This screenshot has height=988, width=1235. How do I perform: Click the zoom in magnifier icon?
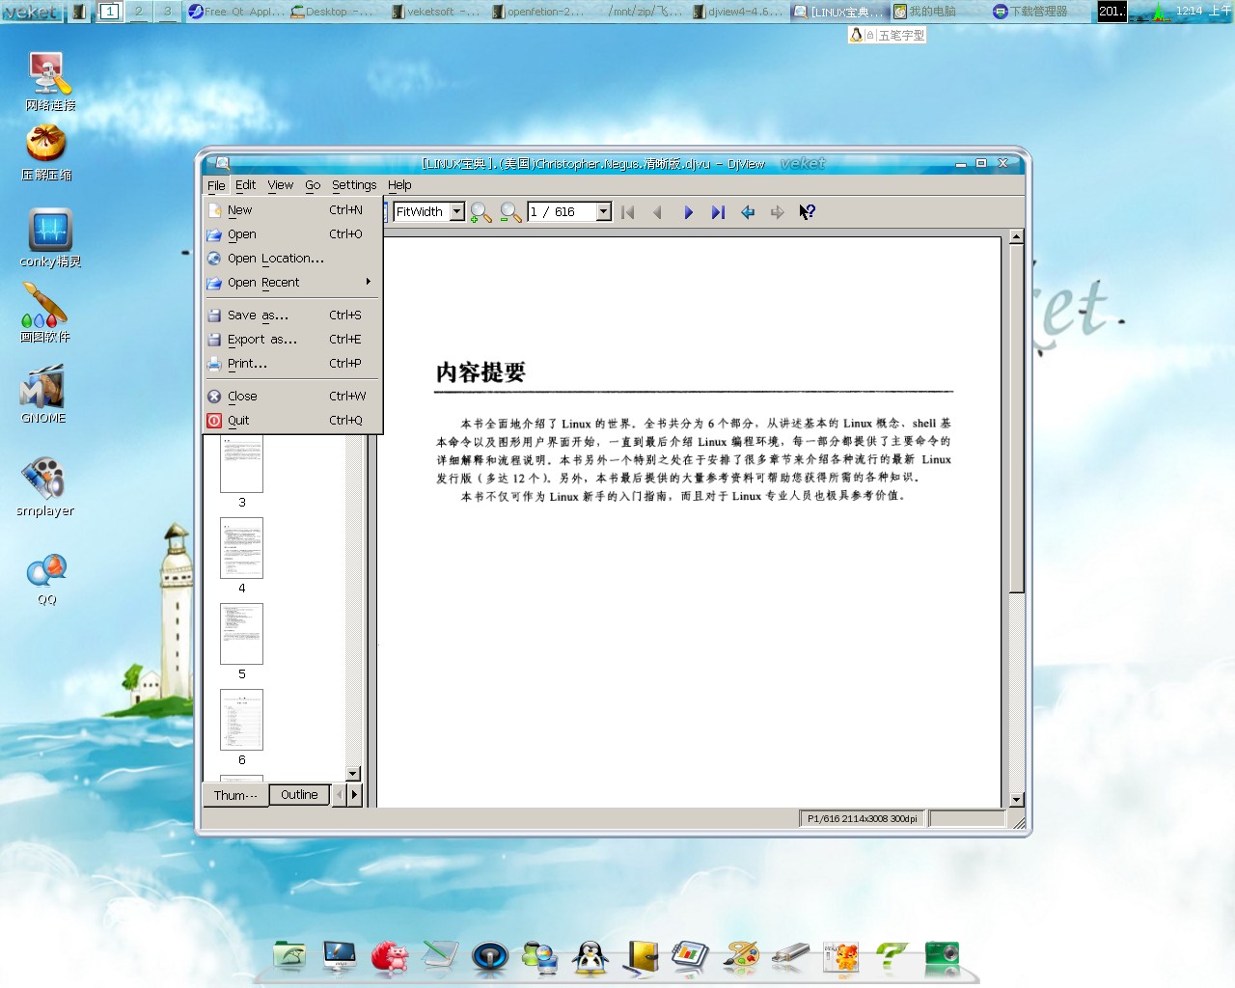480,212
